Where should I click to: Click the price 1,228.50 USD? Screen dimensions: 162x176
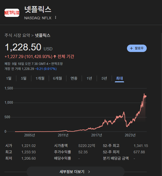tap(29, 47)
